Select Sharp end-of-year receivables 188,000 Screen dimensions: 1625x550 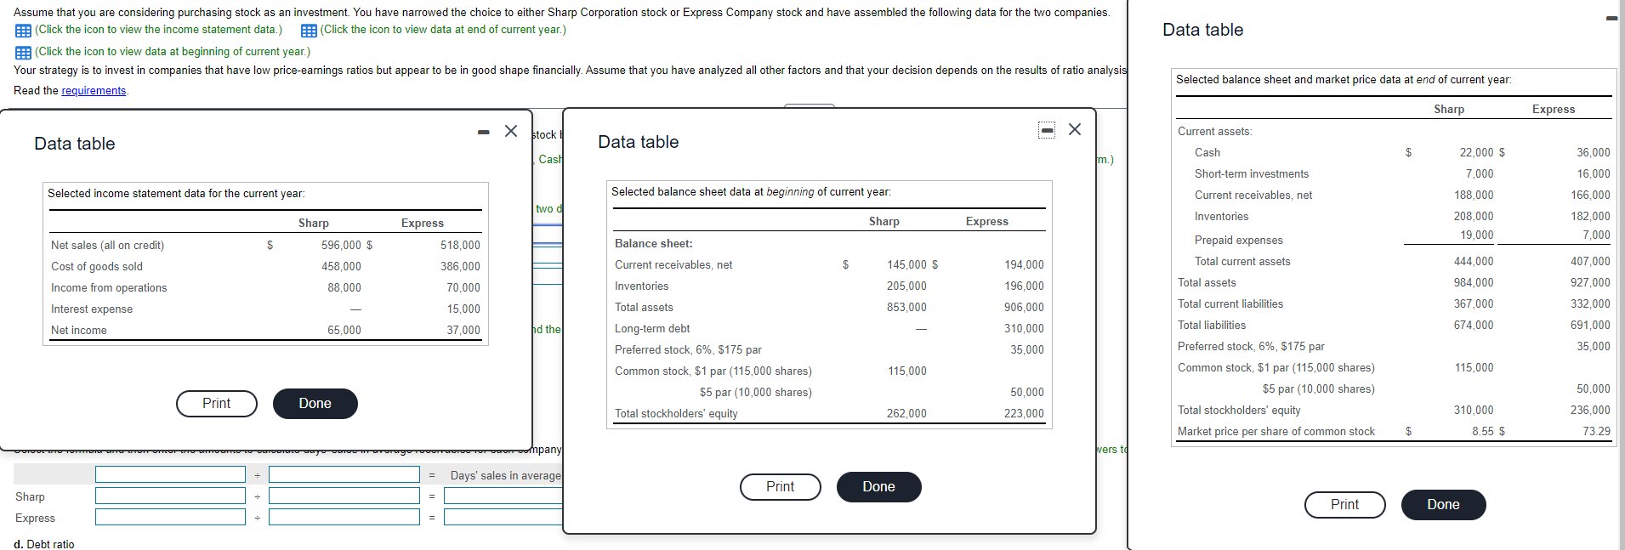click(x=1474, y=196)
